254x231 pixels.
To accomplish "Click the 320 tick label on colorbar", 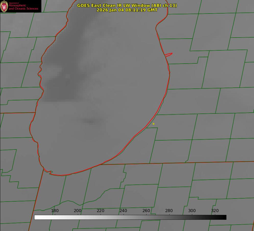I will (x=215, y=211).
